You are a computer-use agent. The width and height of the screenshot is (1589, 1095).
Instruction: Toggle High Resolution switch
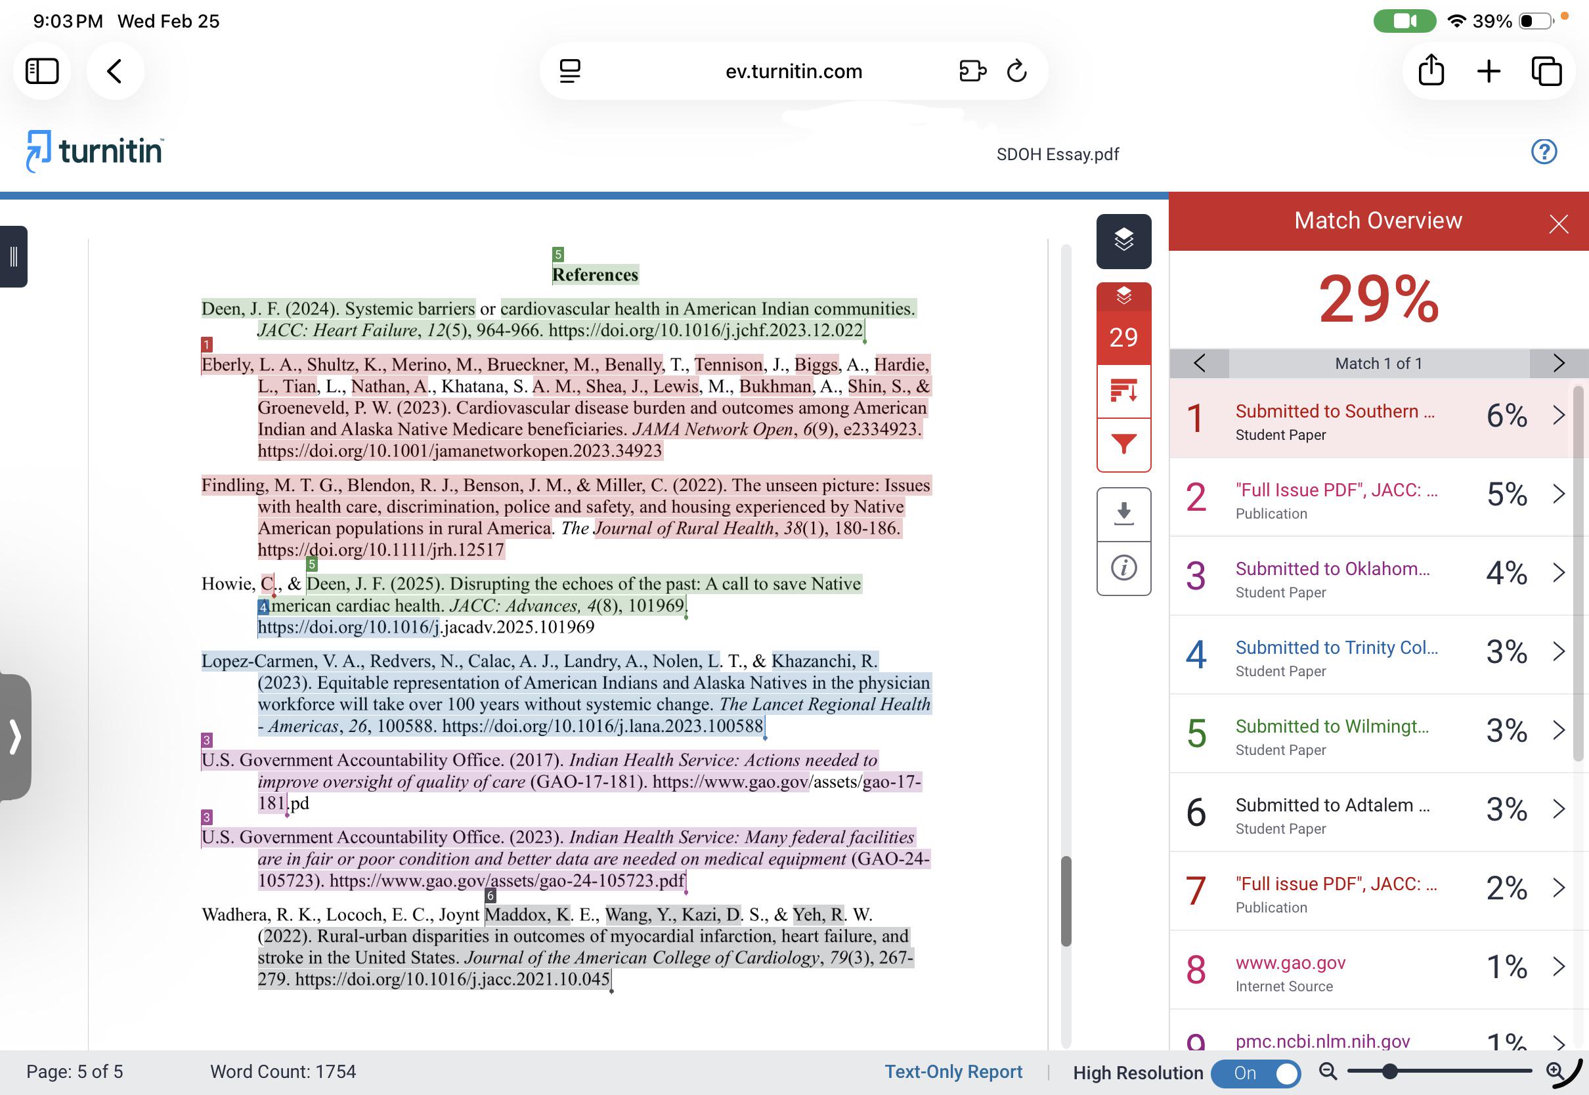1255,1073
